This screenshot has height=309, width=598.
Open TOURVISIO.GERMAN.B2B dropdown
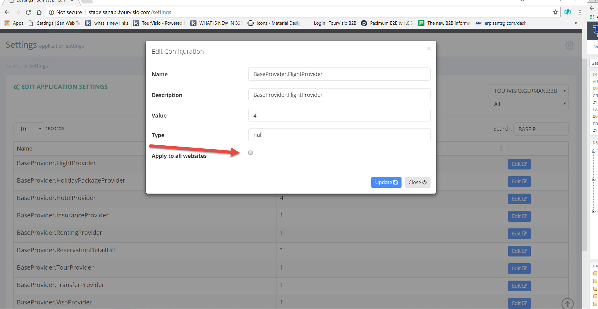click(x=528, y=91)
